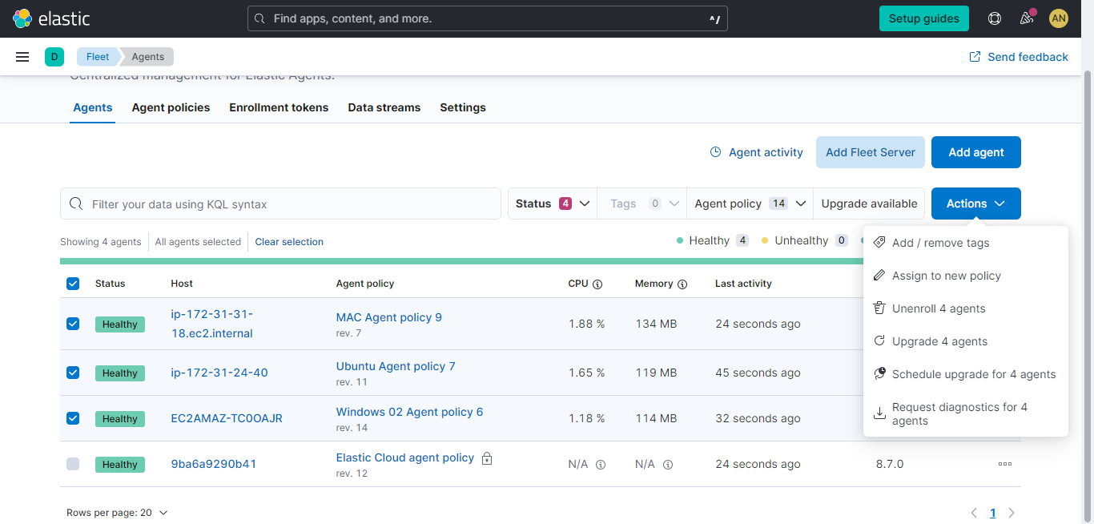Focus the Find apps, content search box
Image resolution: width=1094 pixels, height=524 pixels.
pyautogui.click(x=488, y=18)
